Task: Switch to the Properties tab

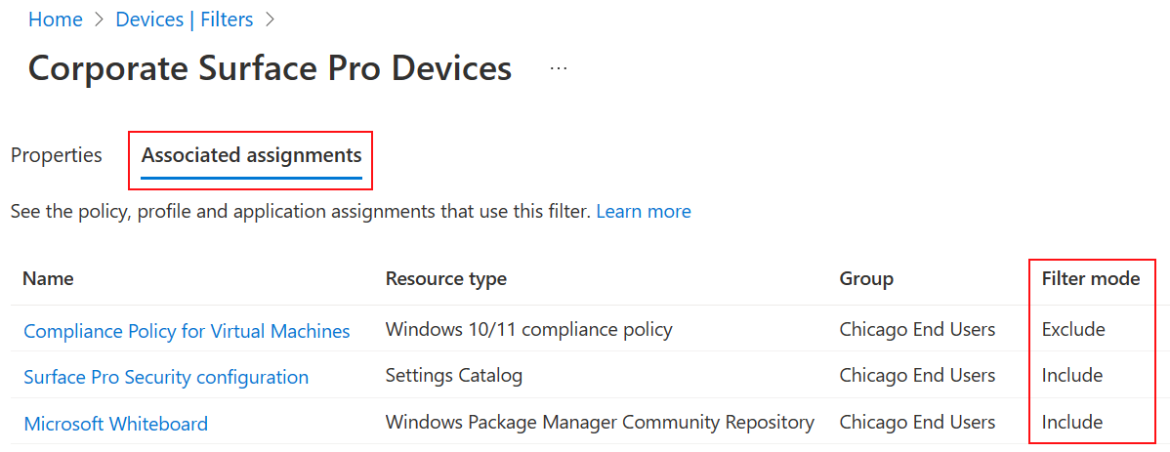Action: [57, 155]
